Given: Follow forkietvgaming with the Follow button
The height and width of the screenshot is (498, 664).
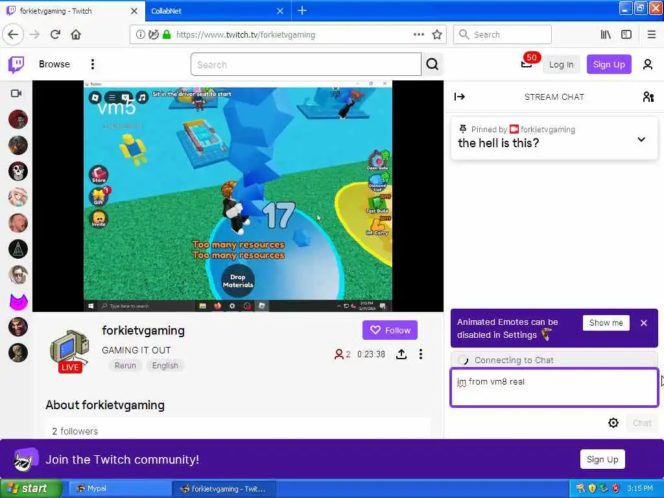Looking at the screenshot, I should tap(390, 330).
